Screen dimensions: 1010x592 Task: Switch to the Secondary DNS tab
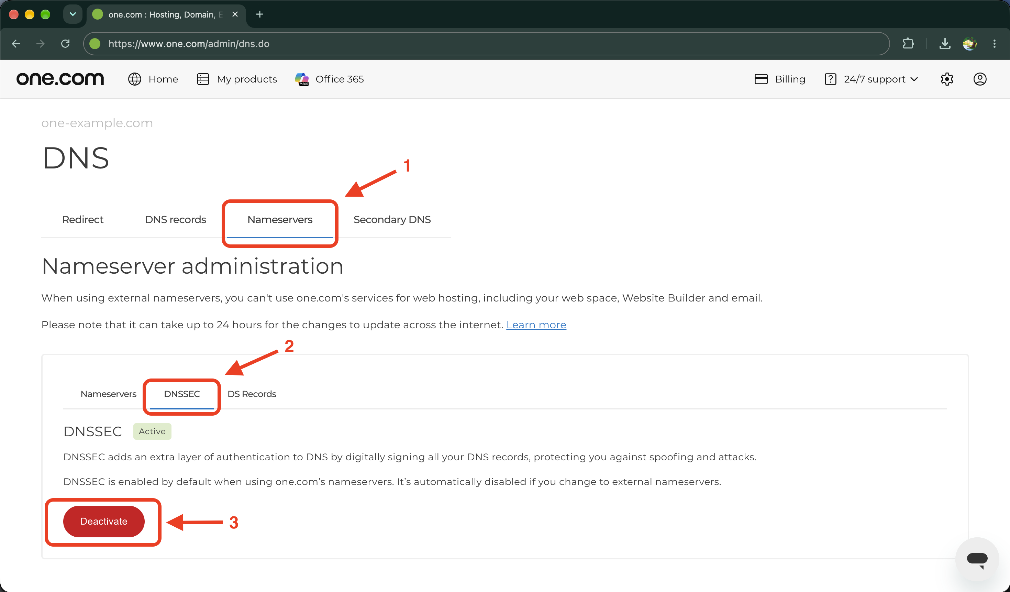(x=392, y=220)
